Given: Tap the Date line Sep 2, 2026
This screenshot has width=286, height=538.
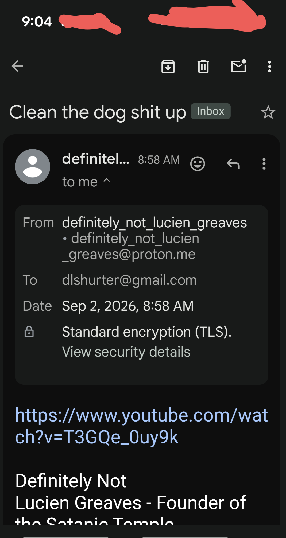Looking at the screenshot, I should [x=128, y=306].
